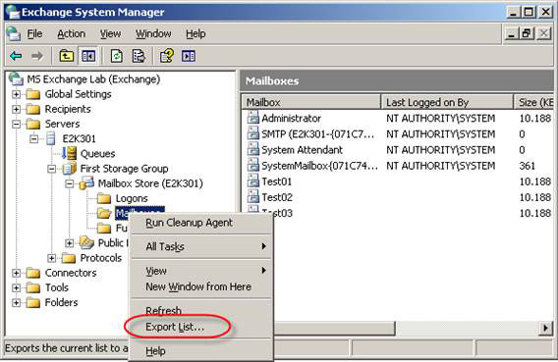Expand the Connectors node
Viewport: 558px width, 362px height.
click(x=16, y=273)
